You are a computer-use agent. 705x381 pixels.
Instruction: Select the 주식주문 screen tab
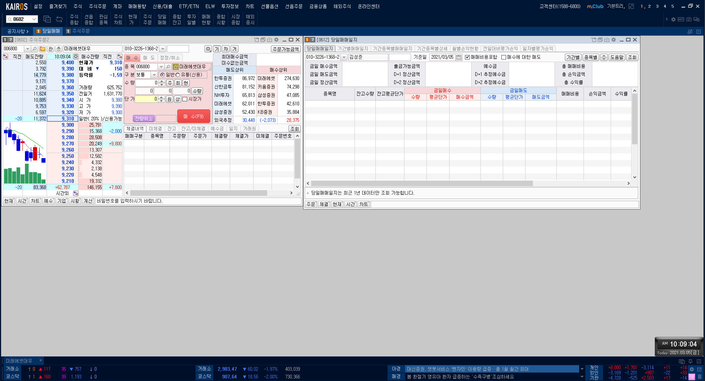78,31
